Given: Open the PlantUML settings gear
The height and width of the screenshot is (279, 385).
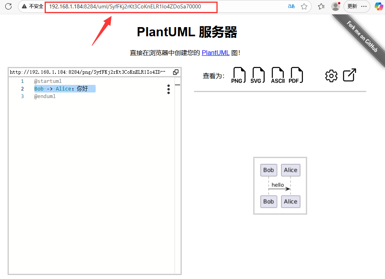Looking at the screenshot, I should point(331,76).
